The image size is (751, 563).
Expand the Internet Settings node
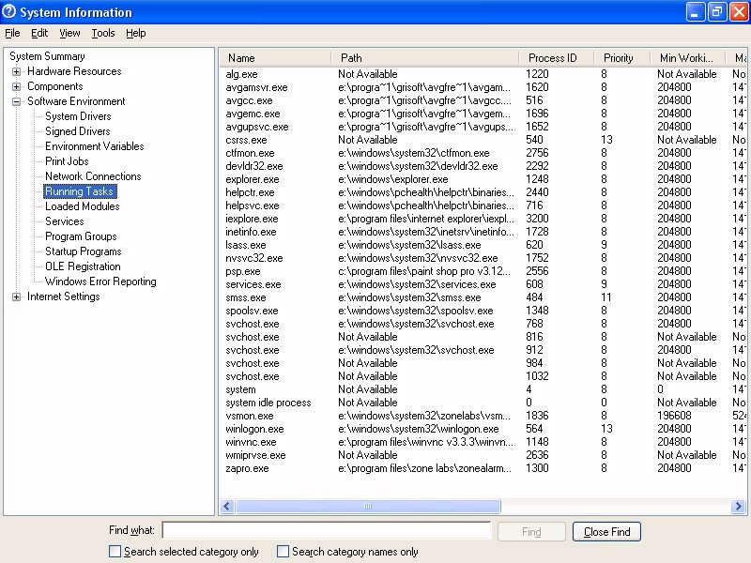pos(17,297)
